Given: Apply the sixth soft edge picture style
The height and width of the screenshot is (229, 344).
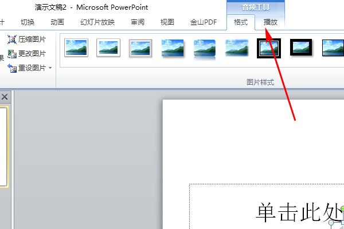Looking at the screenshot, I should coord(237,48).
